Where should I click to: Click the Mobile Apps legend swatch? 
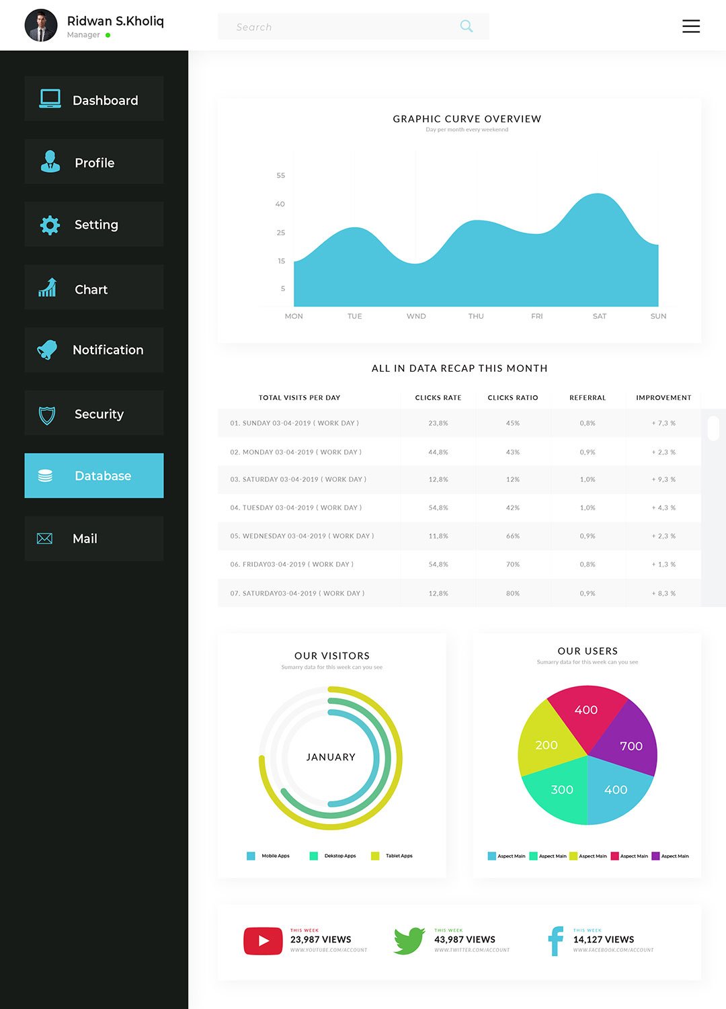coord(251,856)
